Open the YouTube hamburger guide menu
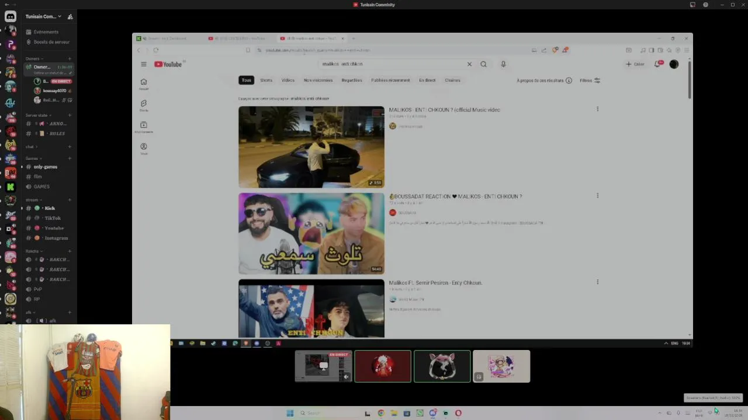Screen dimensions: 748x420 click(x=144, y=64)
